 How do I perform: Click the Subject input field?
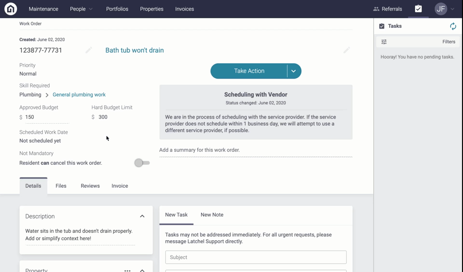256,257
